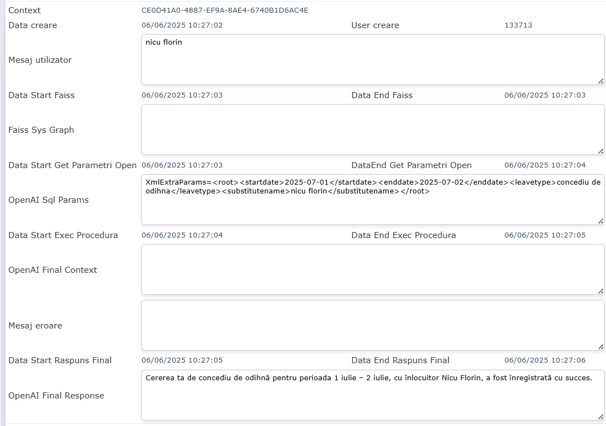Focus the OpenAI Final Context text area
This screenshot has height=426, width=606.
click(x=373, y=269)
